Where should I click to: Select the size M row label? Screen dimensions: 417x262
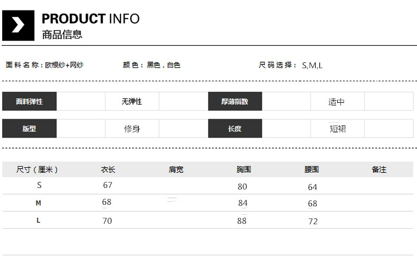[x=38, y=203]
